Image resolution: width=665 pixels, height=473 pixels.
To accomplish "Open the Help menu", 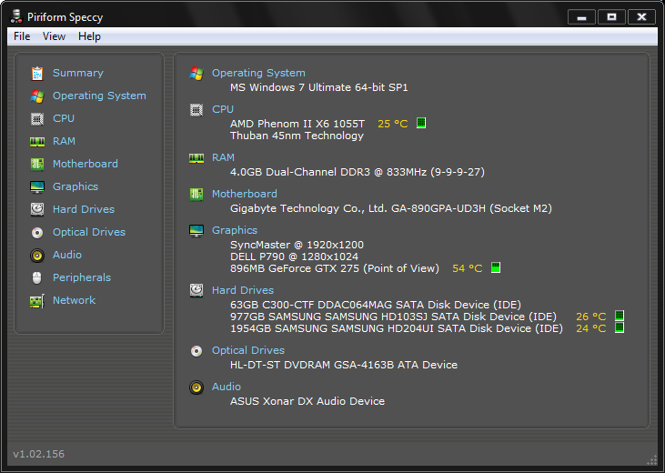I will tap(89, 36).
